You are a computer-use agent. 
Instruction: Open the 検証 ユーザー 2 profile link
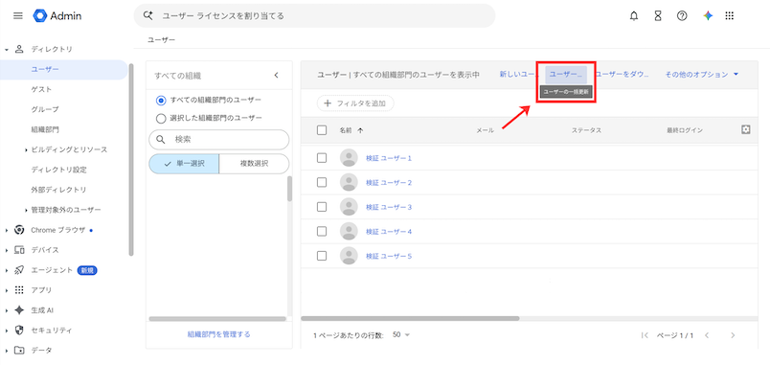coord(389,183)
